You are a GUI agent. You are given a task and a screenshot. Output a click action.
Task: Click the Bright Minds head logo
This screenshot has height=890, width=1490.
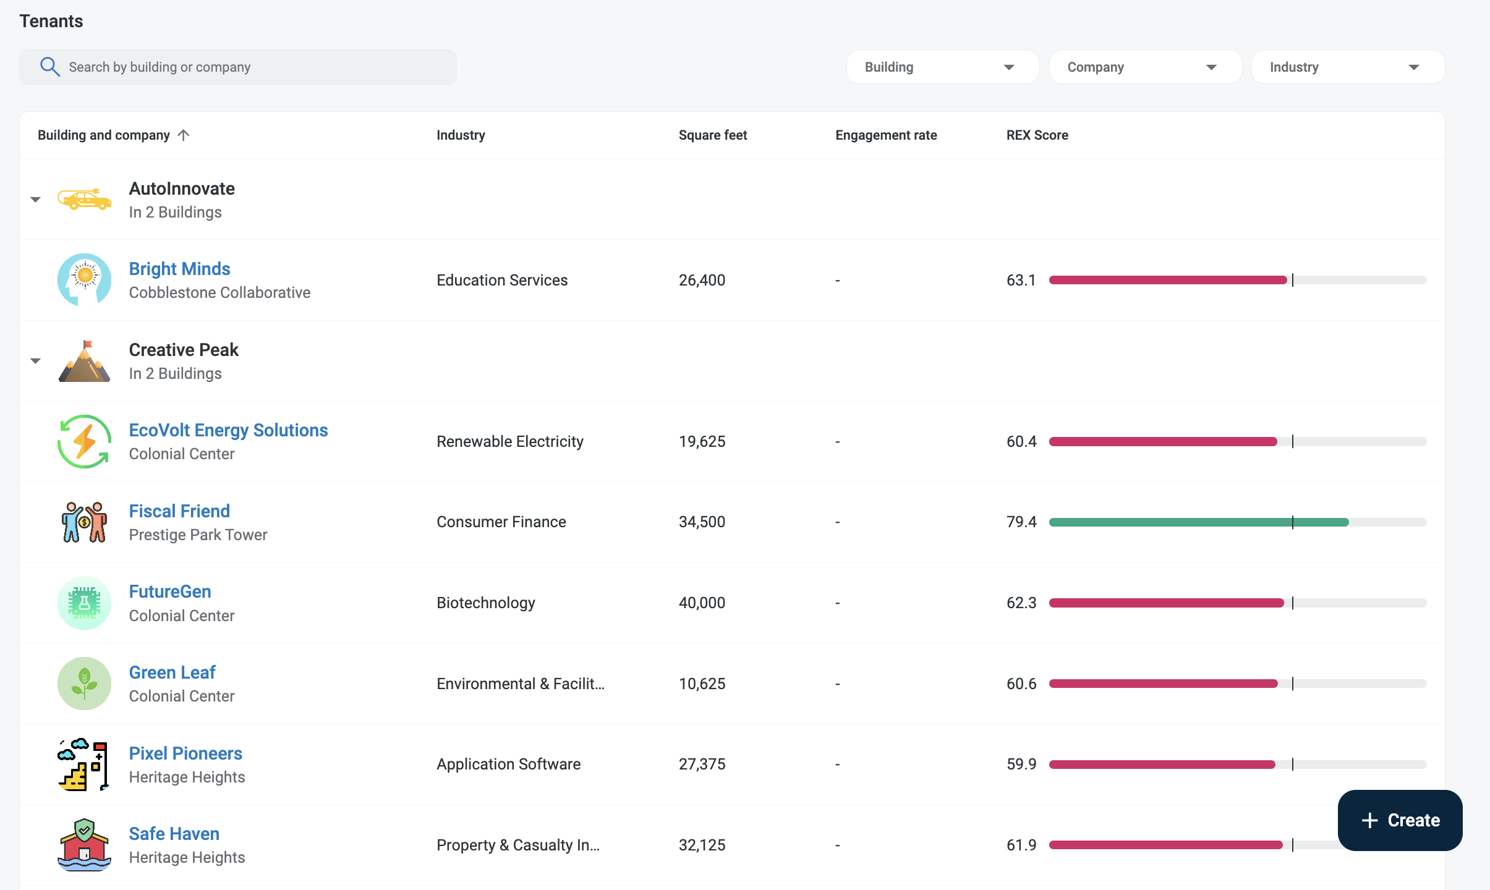click(x=84, y=280)
